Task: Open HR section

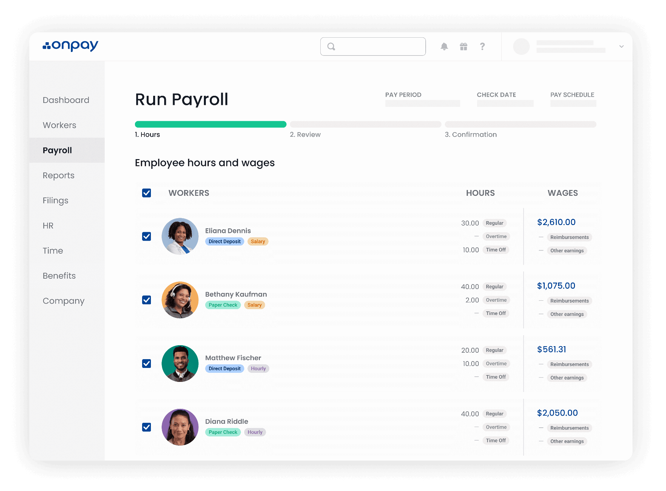Action: pyautogui.click(x=48, y=225)
